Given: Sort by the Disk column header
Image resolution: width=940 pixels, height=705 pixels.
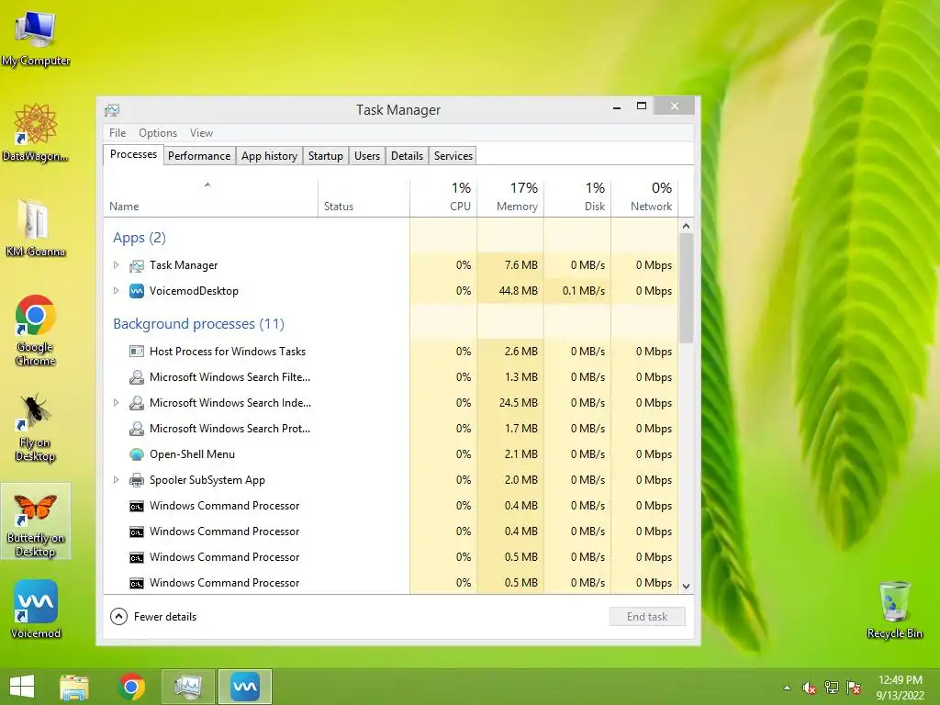Looking at the screenshot, I should (x=577, y=198).
